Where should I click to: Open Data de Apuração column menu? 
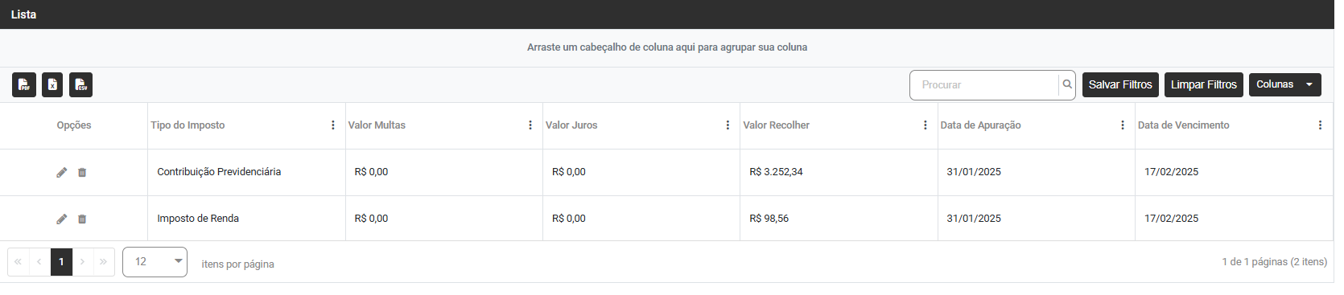(x=1123, y=125)
